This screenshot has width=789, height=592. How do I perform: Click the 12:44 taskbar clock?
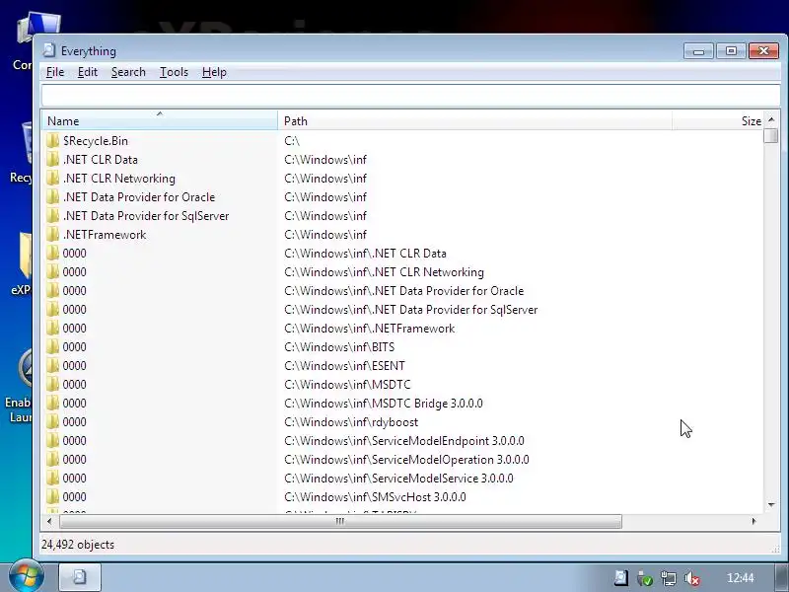(741, 578)
